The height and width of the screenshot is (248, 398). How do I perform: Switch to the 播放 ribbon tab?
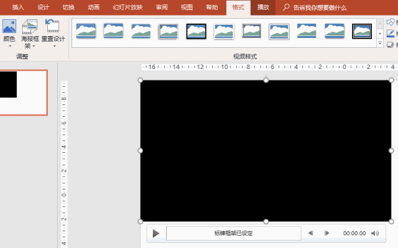point(263,7)
